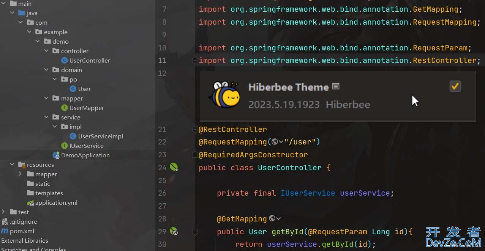Click the UserServiceImpl class icon

(x=73, y=136)
